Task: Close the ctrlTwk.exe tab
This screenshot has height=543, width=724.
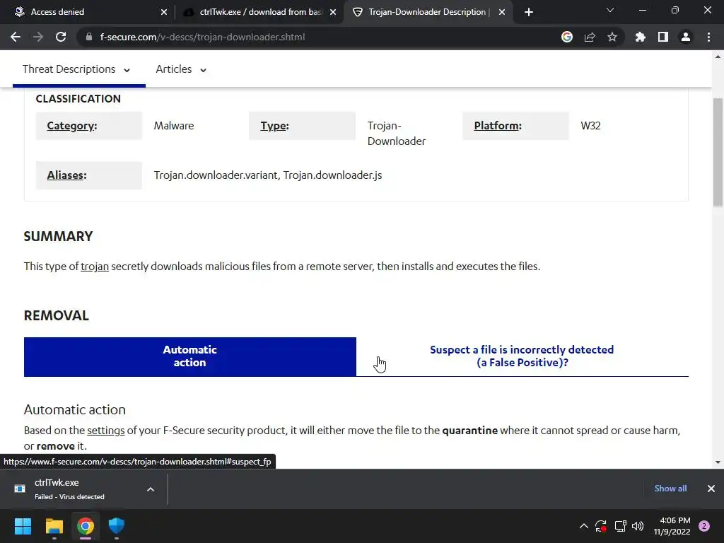Action: coord(333,12)
